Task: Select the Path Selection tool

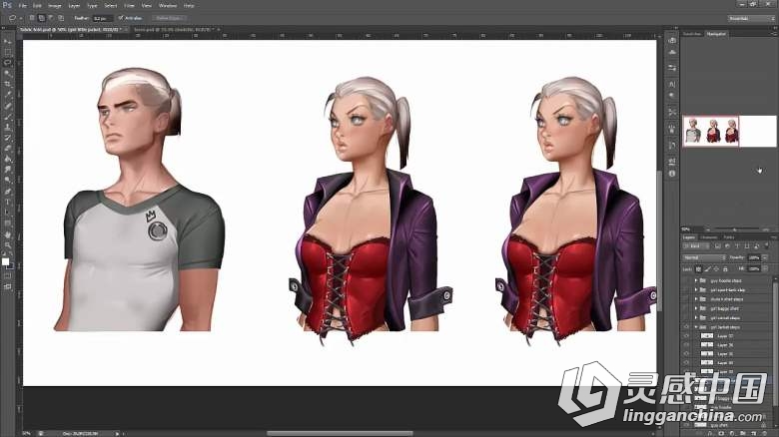Action: pos(7,213)
